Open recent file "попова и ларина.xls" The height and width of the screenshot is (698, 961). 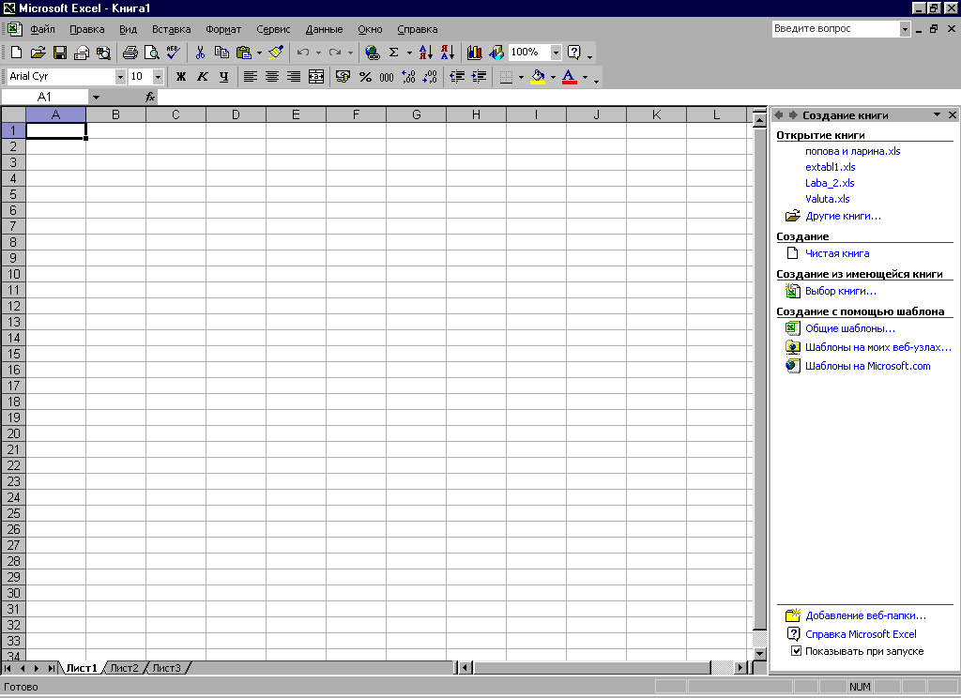tap(852, 151)
